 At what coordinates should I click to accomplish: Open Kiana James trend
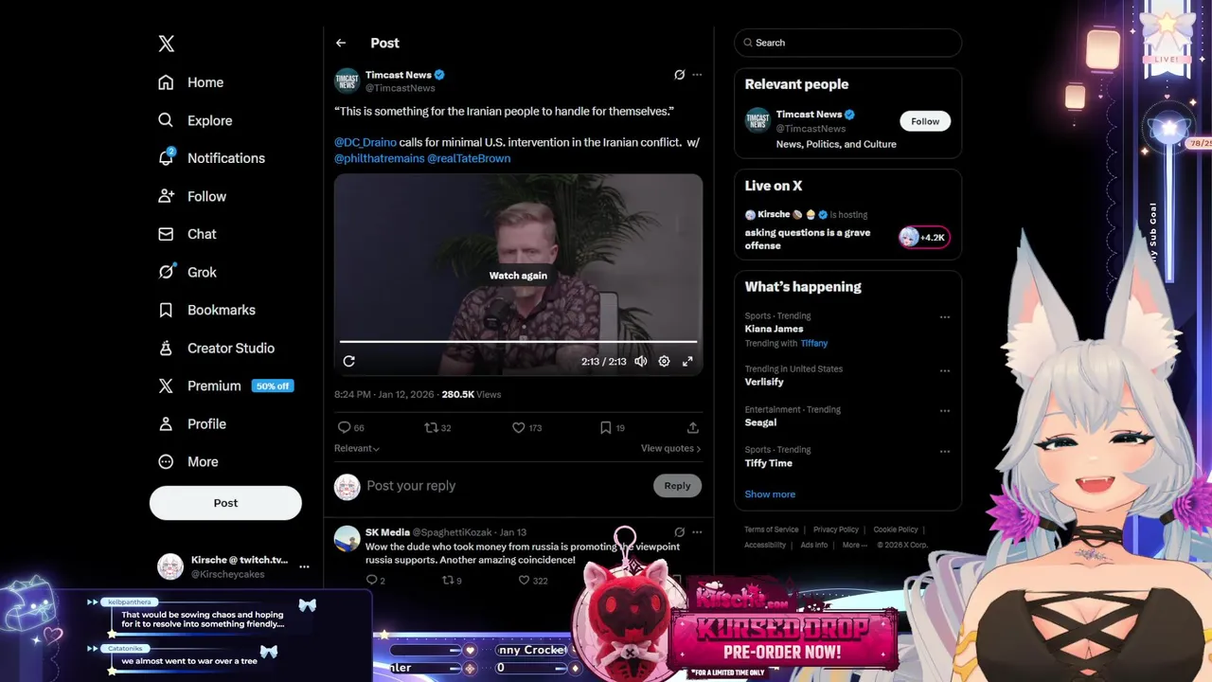[774, 329]
